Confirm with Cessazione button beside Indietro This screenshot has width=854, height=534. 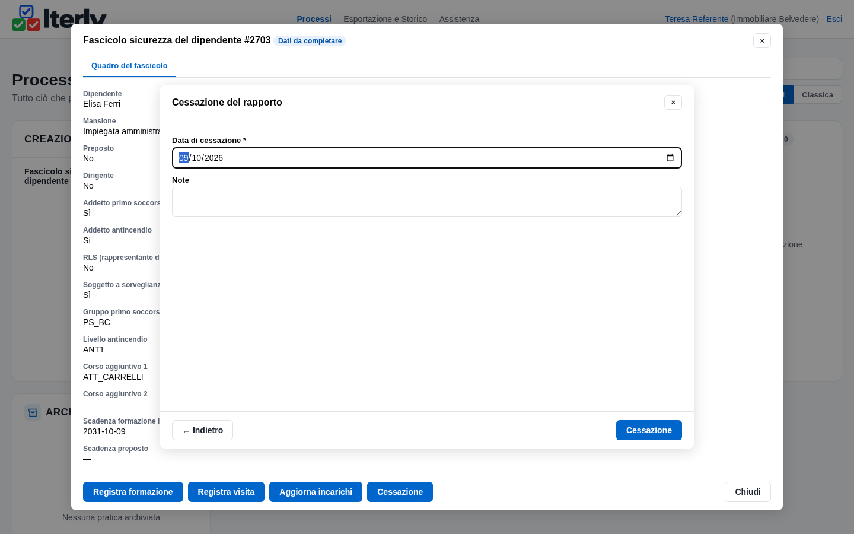click(649, 430)
